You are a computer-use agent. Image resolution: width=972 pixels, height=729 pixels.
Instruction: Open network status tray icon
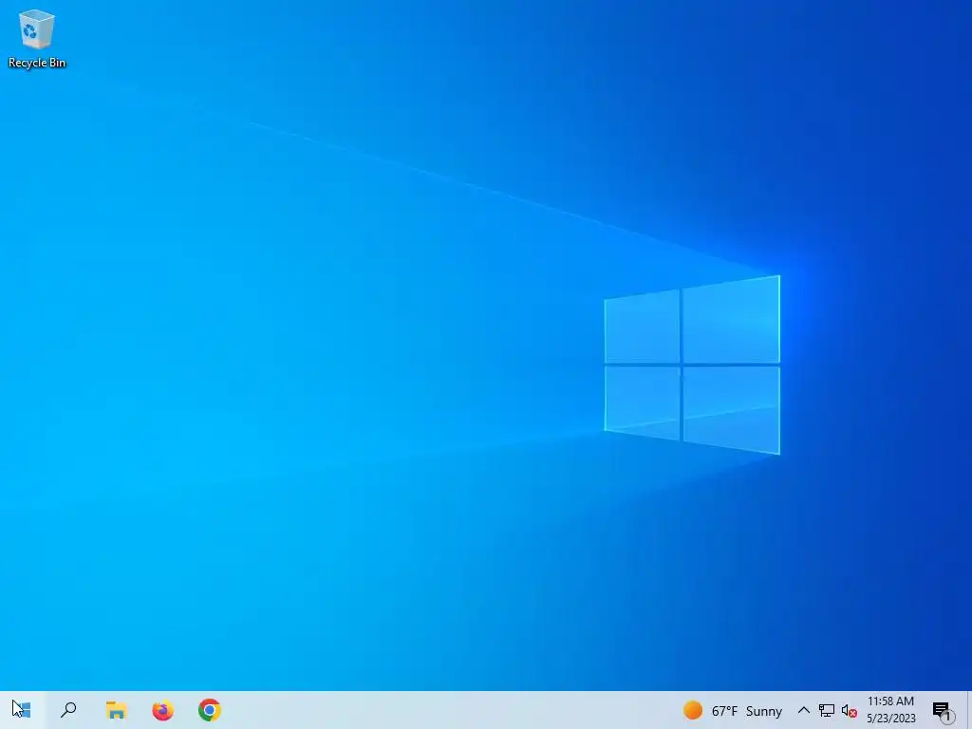pyautogui.click(x=827, y=710)
